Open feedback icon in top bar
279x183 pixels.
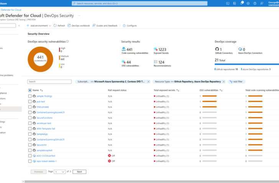click(261, 3)
